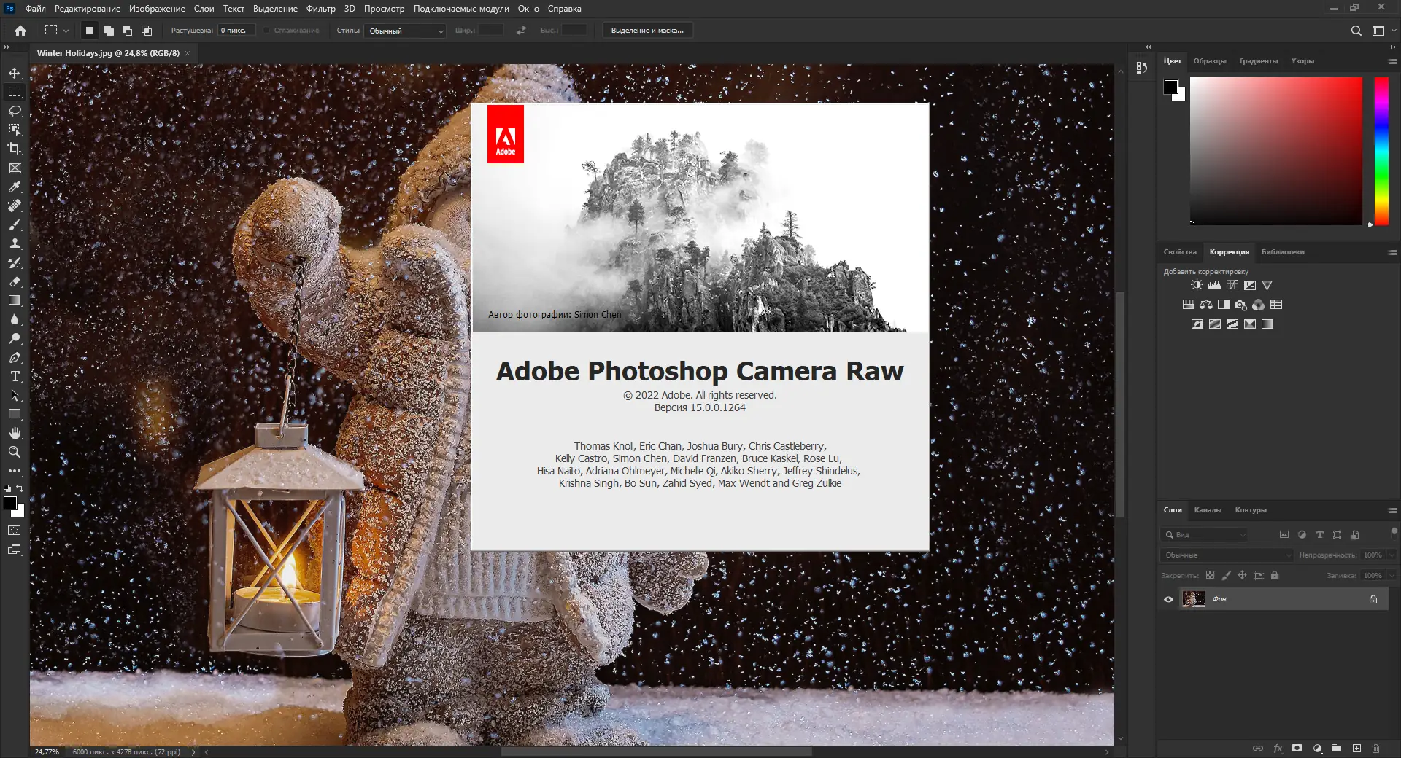Screen dimensions: 1401x758
Task: Select the Move tool
Action: [x=15, y=73]
